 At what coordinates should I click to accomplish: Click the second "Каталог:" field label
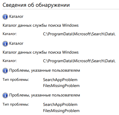(x=10, y=61)
